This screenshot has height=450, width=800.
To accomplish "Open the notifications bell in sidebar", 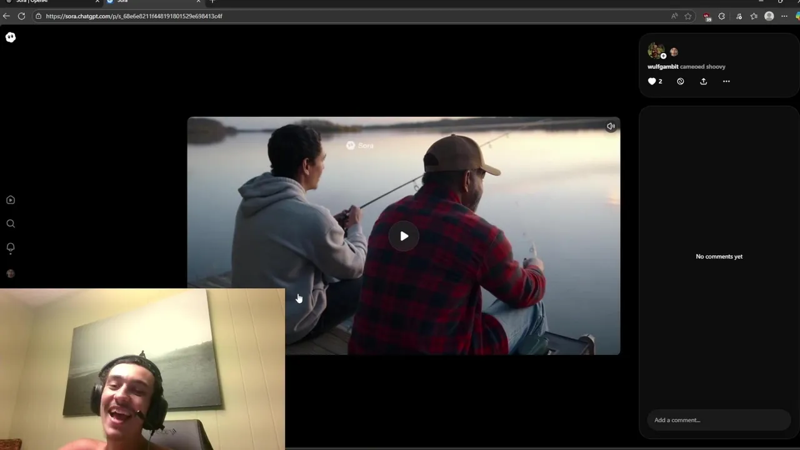I will [x=11, y=247].
